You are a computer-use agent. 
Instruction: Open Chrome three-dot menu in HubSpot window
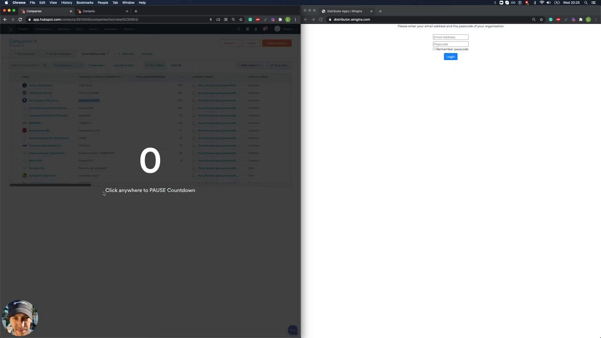(295, 19)
